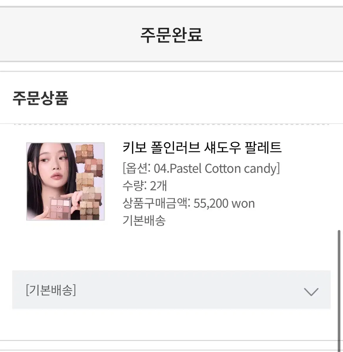Viewport: 343px width, 352px height.
Task: Click the 기본배송 text under the price
Action: point(144,220)
